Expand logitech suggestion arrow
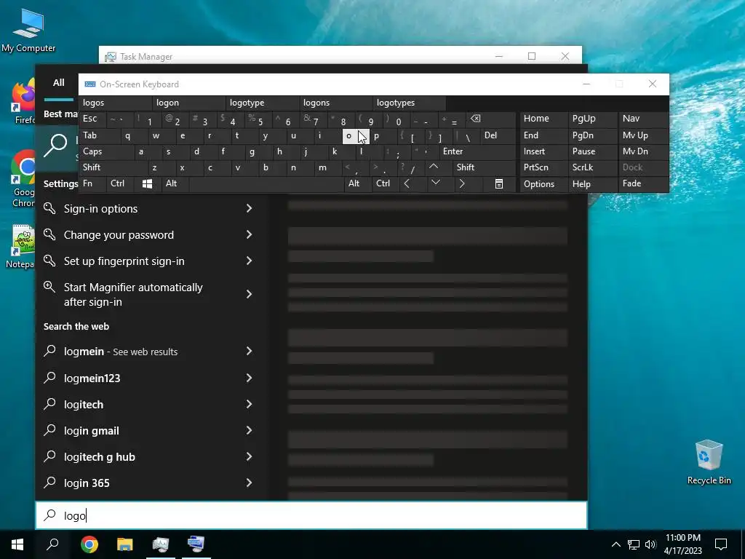Image resolution: width=745 pixels, height=559 pixels. (x=249, y=404)
